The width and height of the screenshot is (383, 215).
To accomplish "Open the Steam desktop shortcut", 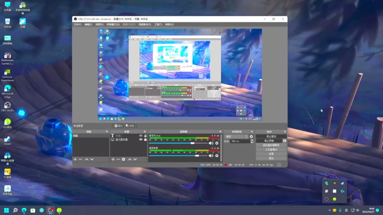I will [7, 140].
